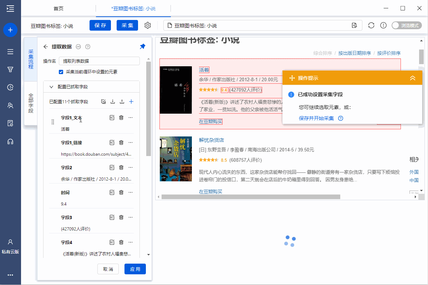Open the clock schedule sidebar icon
Image resolution: width=428 pixels, height=285 pixels.
click(10, 87)
